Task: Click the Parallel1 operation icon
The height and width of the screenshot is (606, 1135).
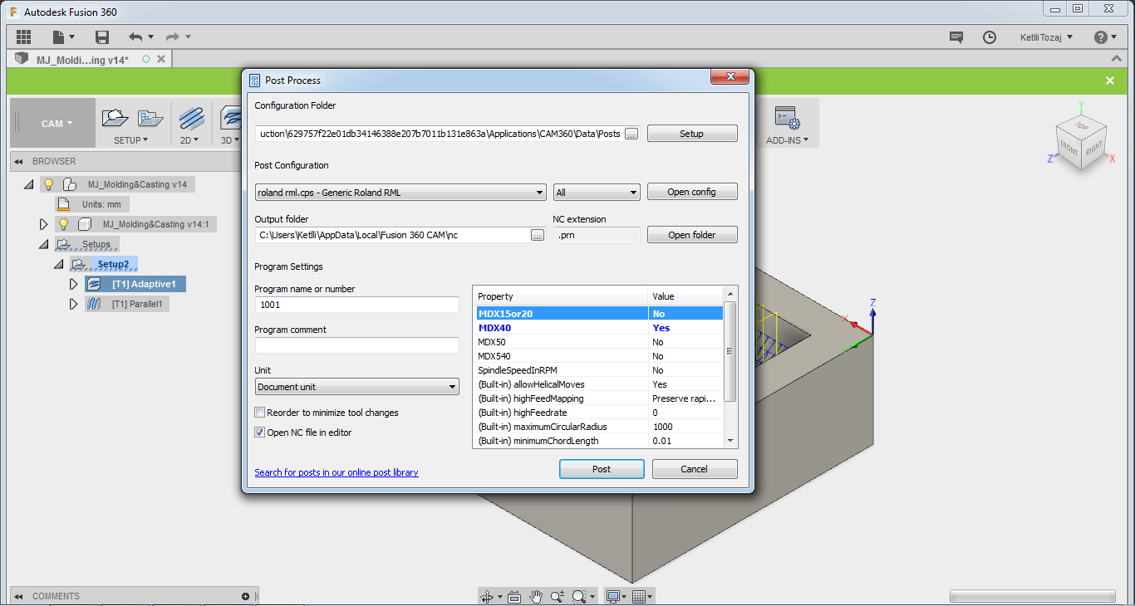Action: click(94, 304)
